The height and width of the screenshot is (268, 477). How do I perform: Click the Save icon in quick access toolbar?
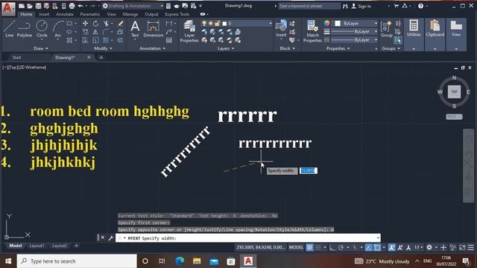click(x=38, y=6)
